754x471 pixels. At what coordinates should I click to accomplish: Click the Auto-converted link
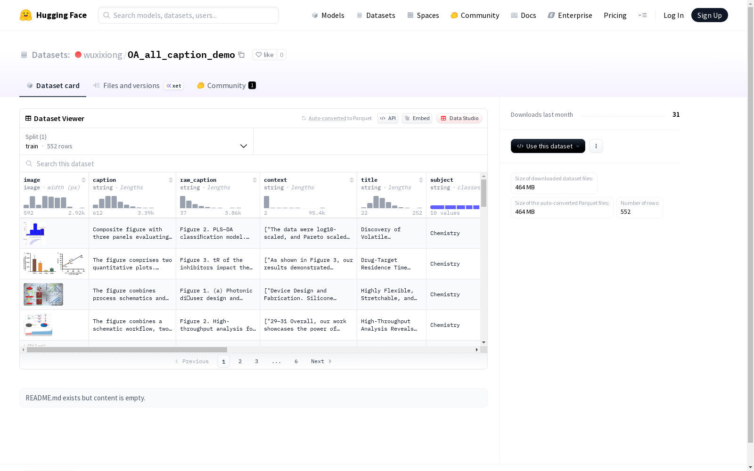click(x=327, y=118)
